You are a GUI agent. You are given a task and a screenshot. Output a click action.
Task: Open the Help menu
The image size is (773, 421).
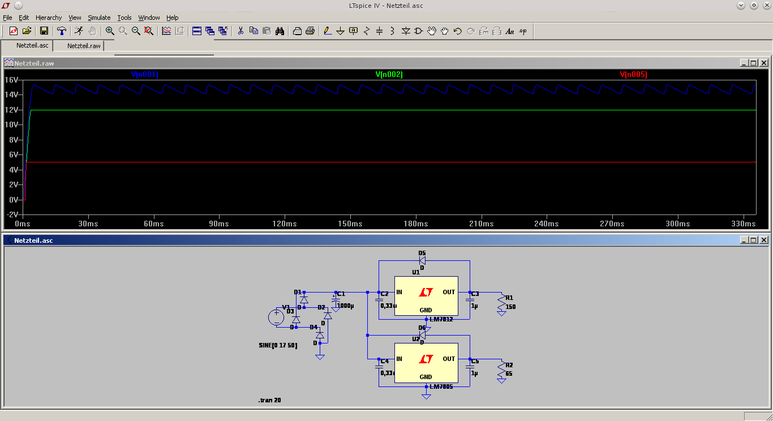pos(173,18)
